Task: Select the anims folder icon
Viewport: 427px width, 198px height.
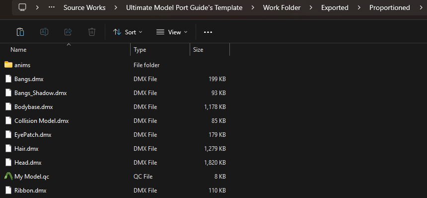Action: click(x=8, y=65)
